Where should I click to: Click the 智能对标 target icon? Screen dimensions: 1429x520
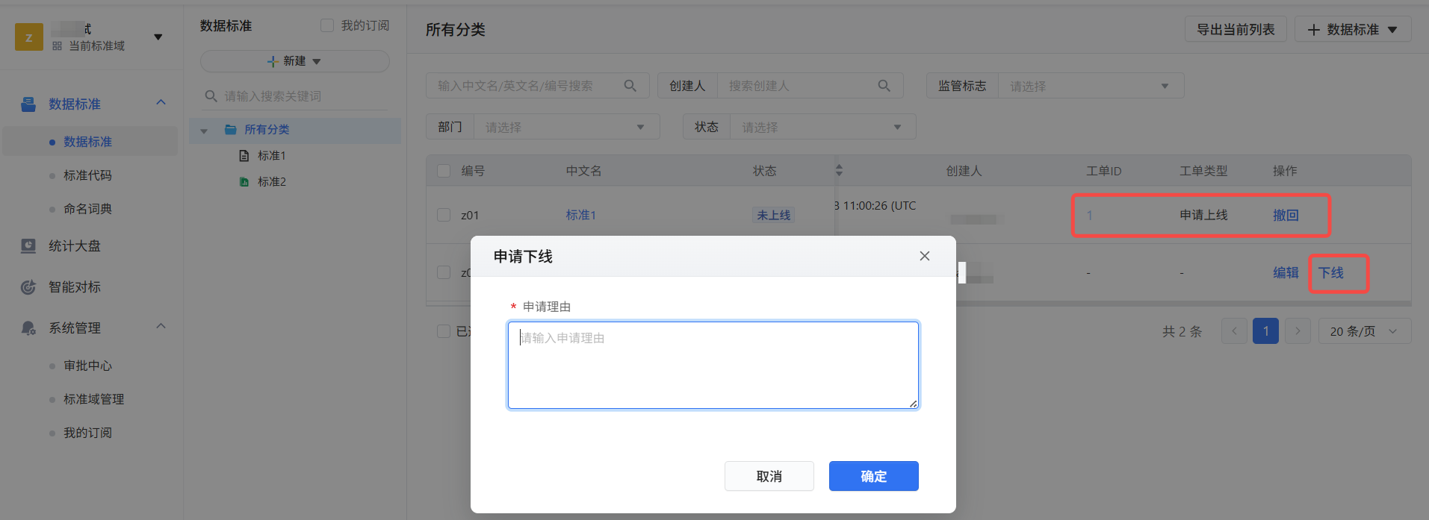tap(28, 286)
